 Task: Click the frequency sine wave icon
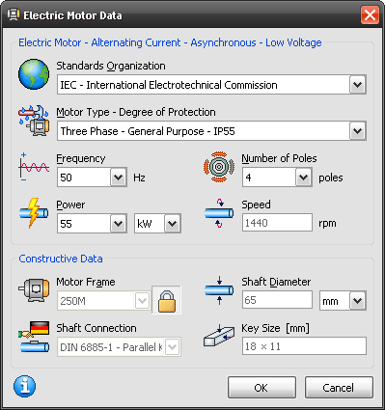click(34, 167)
